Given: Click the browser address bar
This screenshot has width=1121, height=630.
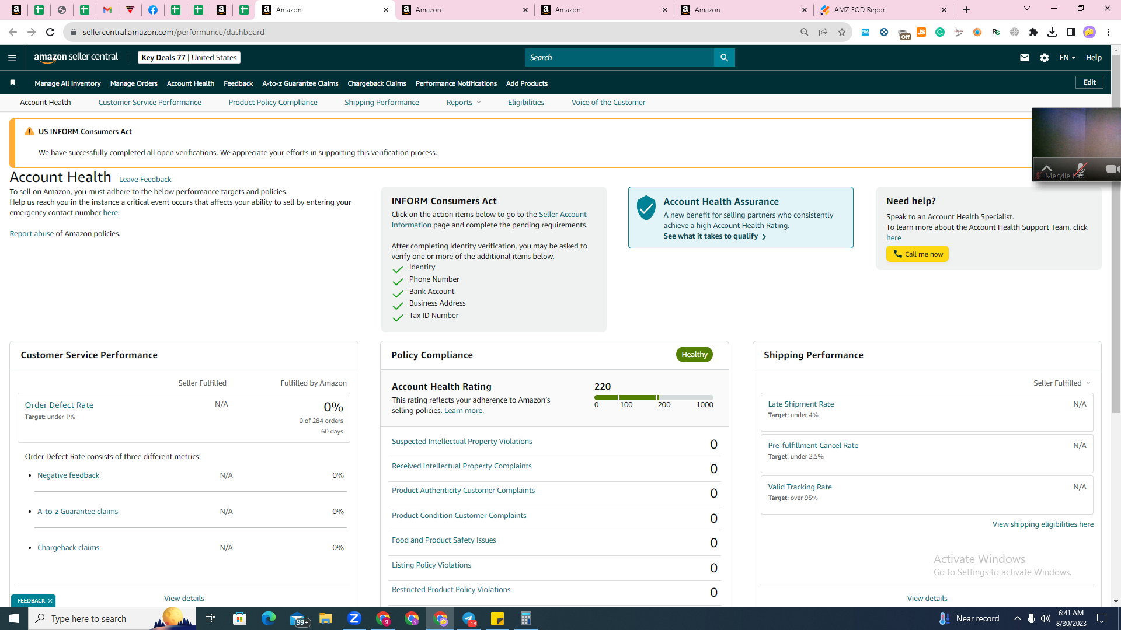Looking at the screenshot, I should tap(432, 32).
